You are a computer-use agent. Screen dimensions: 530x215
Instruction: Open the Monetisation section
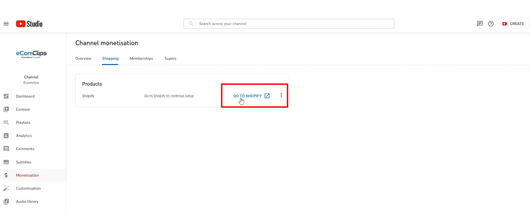pos(27,175)
